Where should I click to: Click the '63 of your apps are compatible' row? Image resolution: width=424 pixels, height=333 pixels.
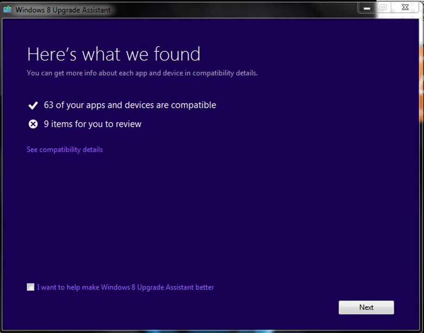pos(130,105)
